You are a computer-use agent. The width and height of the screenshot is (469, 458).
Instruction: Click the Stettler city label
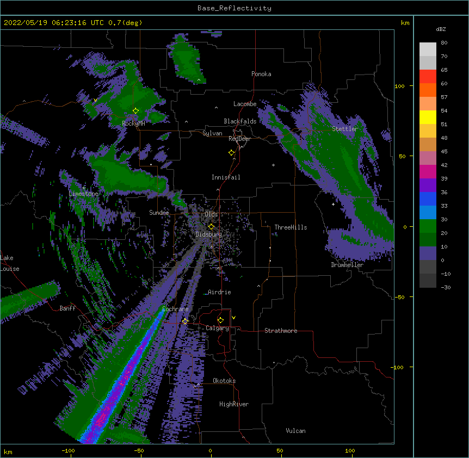pos(345,129)
